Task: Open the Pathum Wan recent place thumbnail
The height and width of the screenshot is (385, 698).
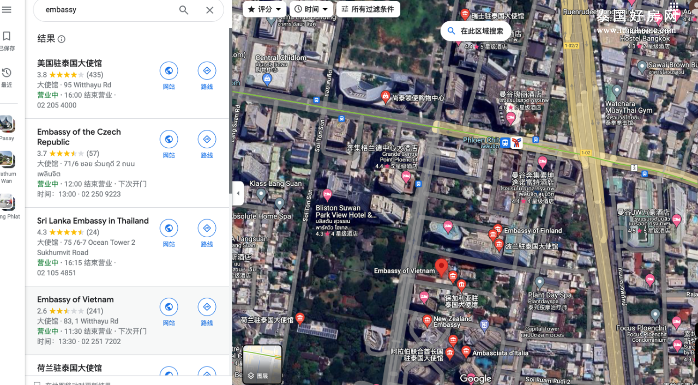Action: coord(6,160)
